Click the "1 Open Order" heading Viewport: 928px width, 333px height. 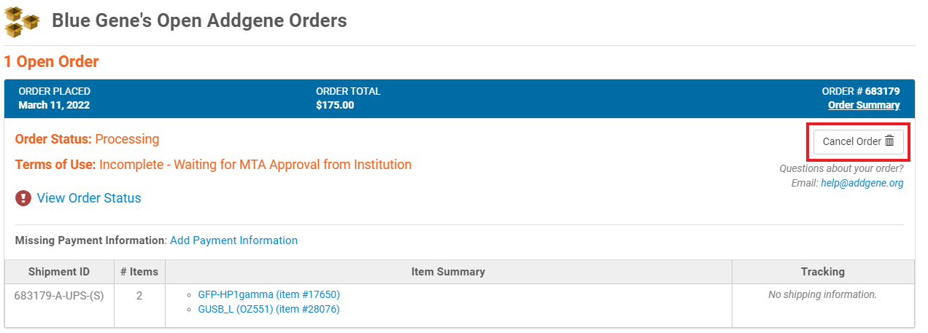point(51,62)
